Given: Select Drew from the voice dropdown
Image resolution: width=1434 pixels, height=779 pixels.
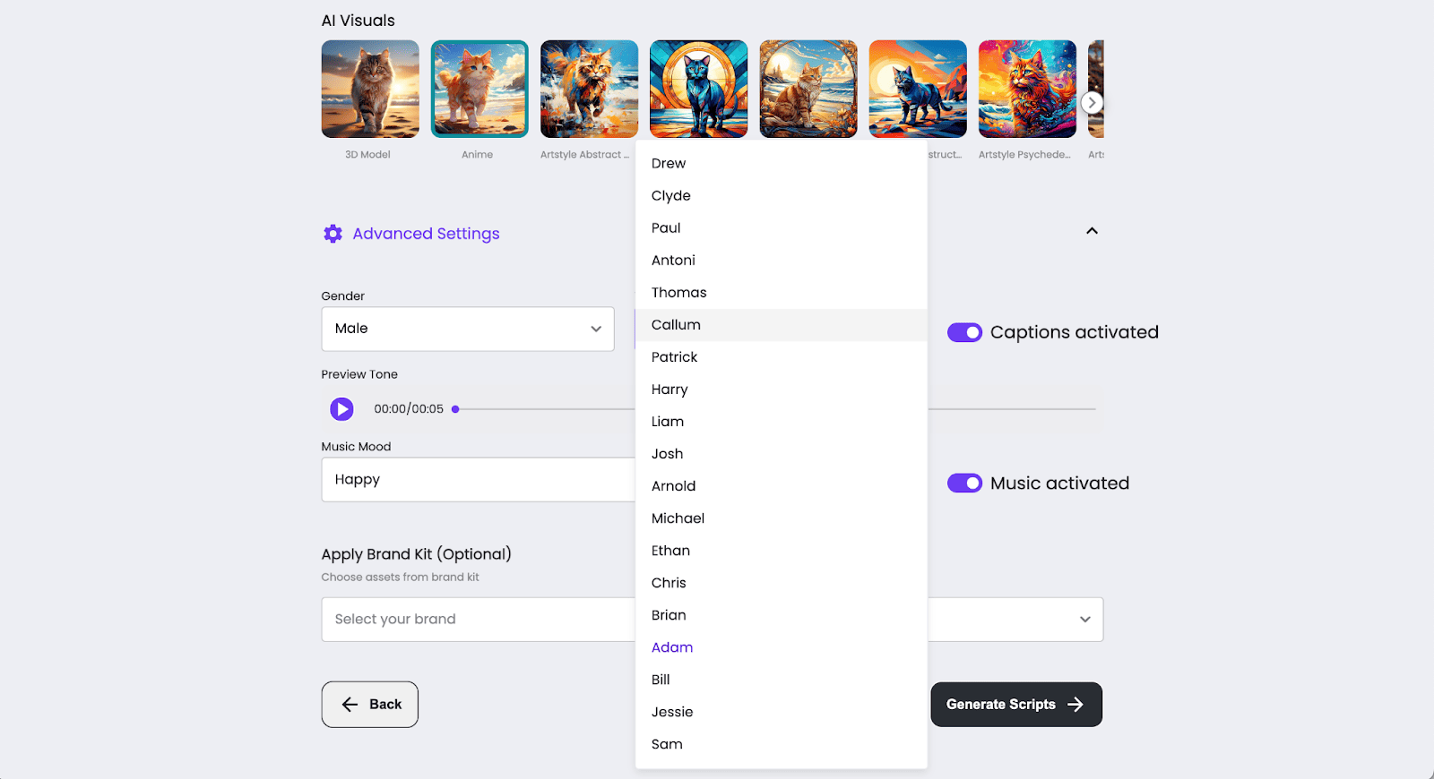Looking at the screenshot, I should click(x=669, y=164).
